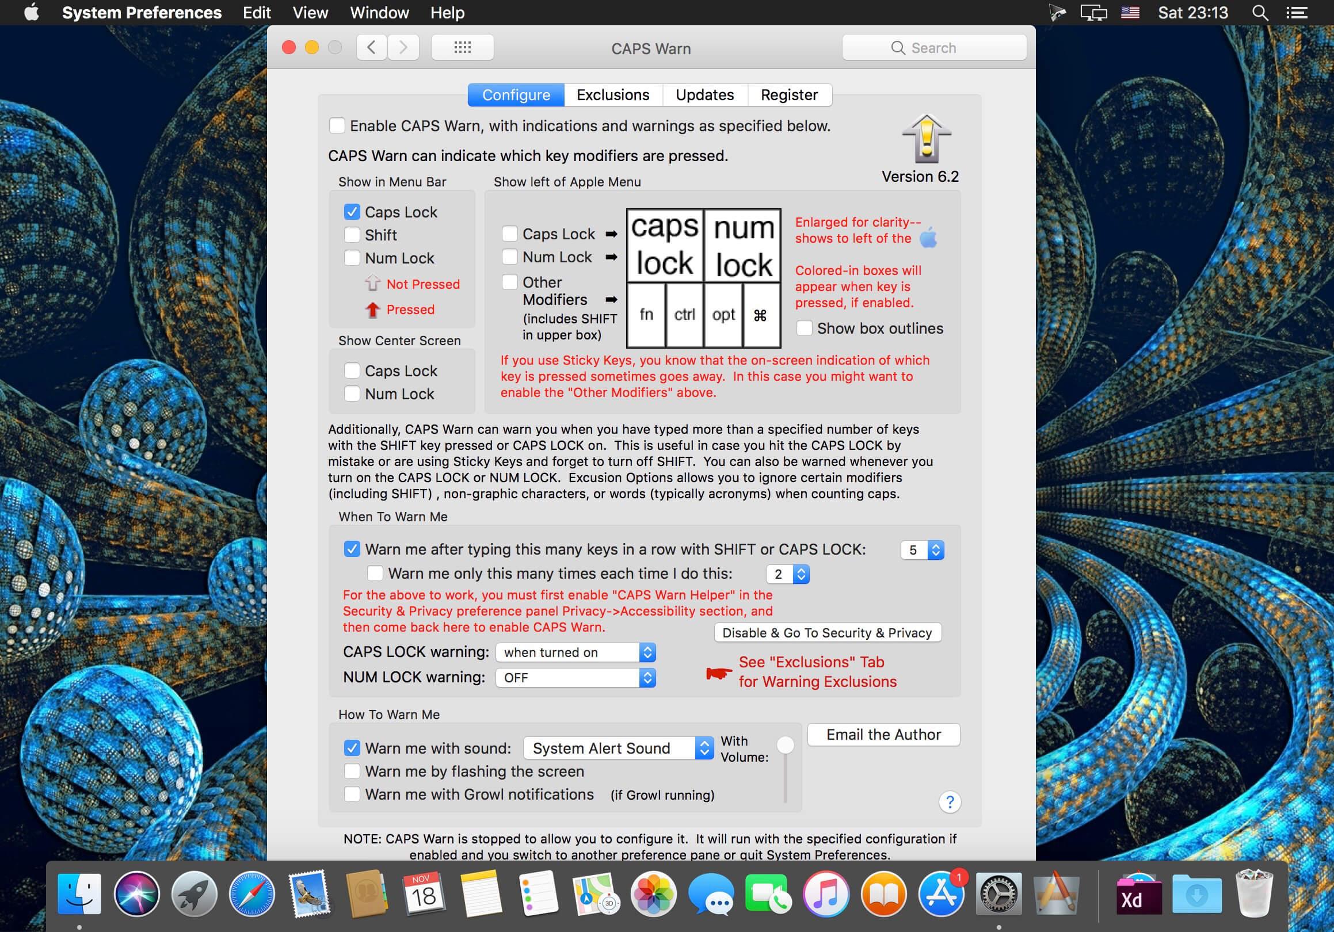Open the Trash in the dock
This screenshot has width=1334, height=932.
pos(1254,893)
